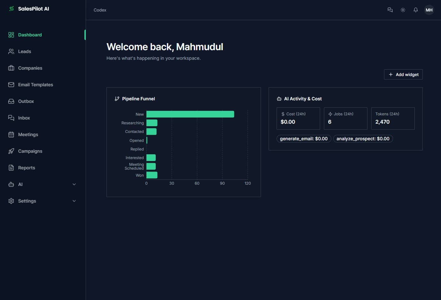Toggle light/dark theme with the sun icon
This screenshot has height=300, width=441.
pos(403,10)
